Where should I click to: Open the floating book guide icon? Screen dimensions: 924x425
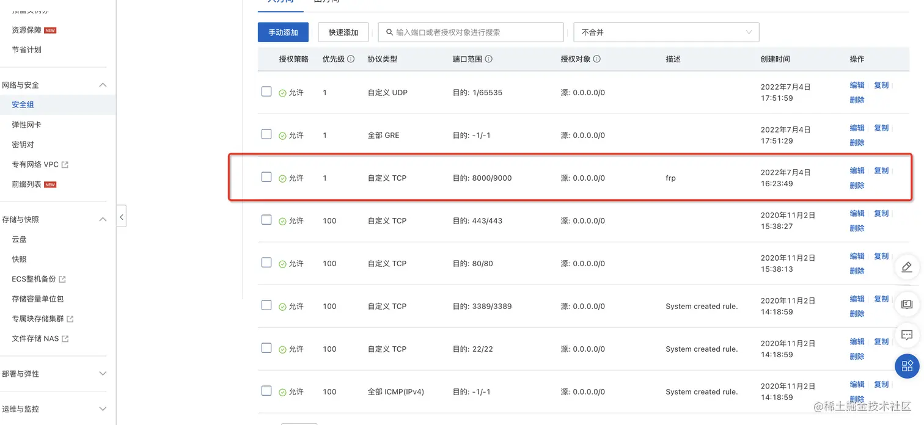[907, 303]
